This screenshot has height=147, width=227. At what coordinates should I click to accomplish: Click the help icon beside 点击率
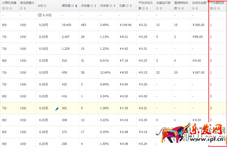tap(111, 6)
